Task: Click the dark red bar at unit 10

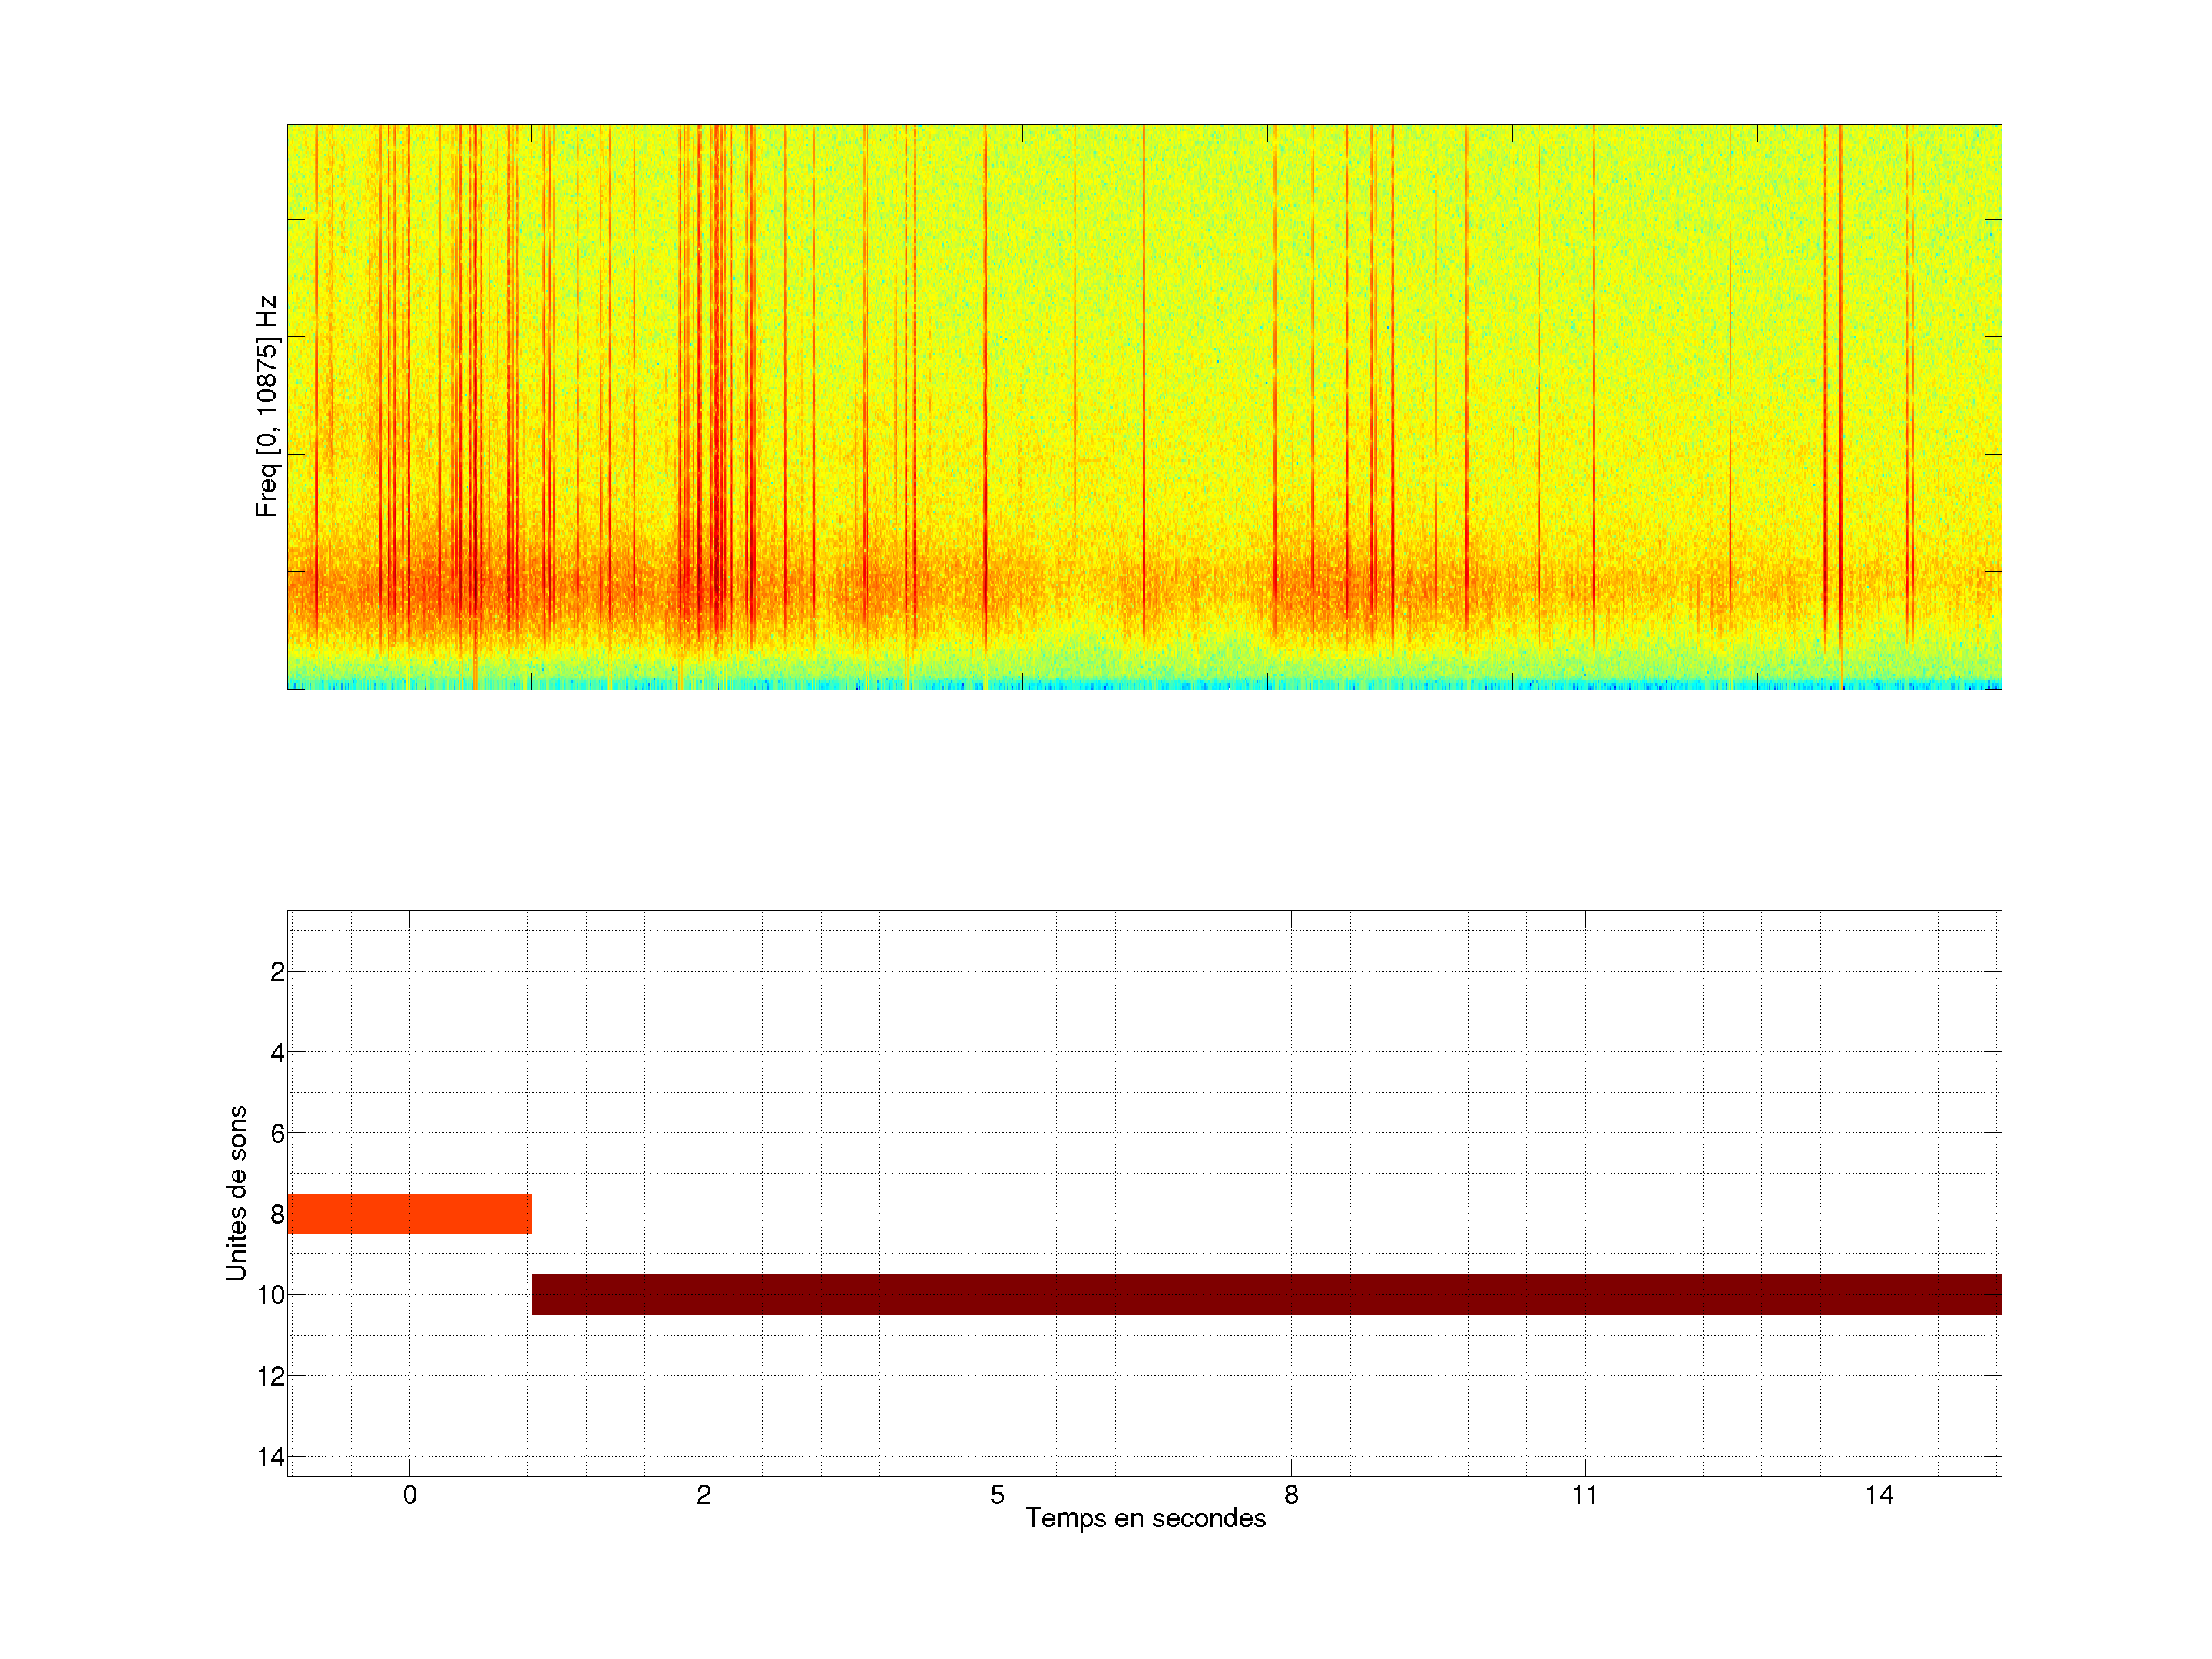Action: (1266, 1294)
